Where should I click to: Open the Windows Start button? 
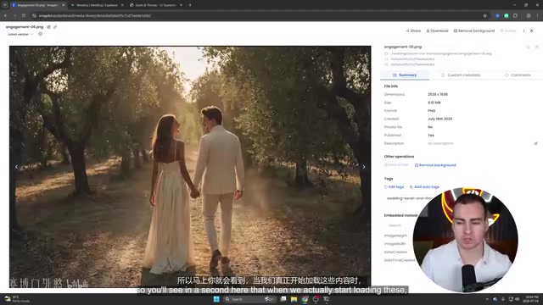[216, 299]
